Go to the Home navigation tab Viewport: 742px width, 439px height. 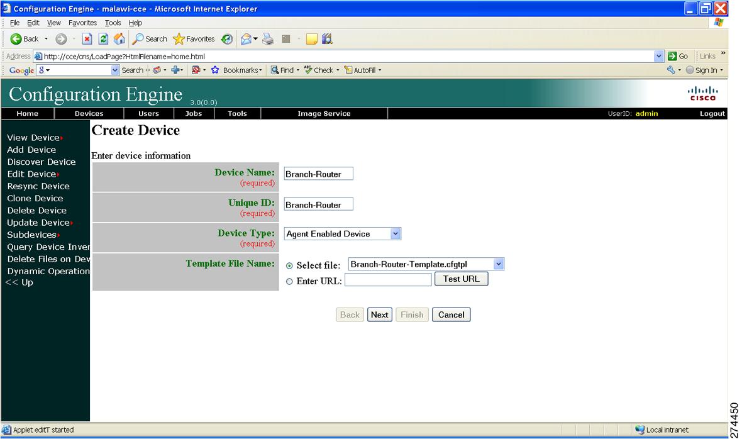click(x=28, y=114)
